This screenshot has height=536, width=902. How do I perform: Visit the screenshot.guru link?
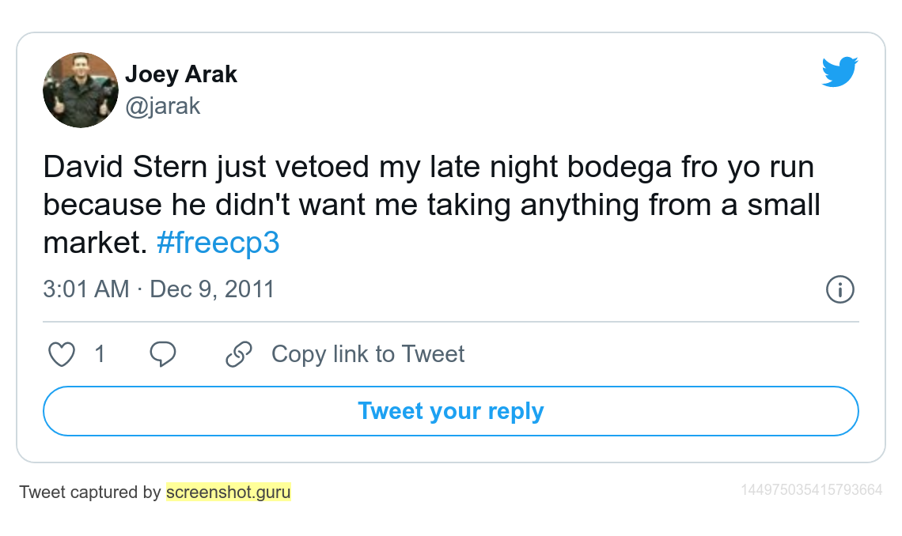[x=229, y=492]
